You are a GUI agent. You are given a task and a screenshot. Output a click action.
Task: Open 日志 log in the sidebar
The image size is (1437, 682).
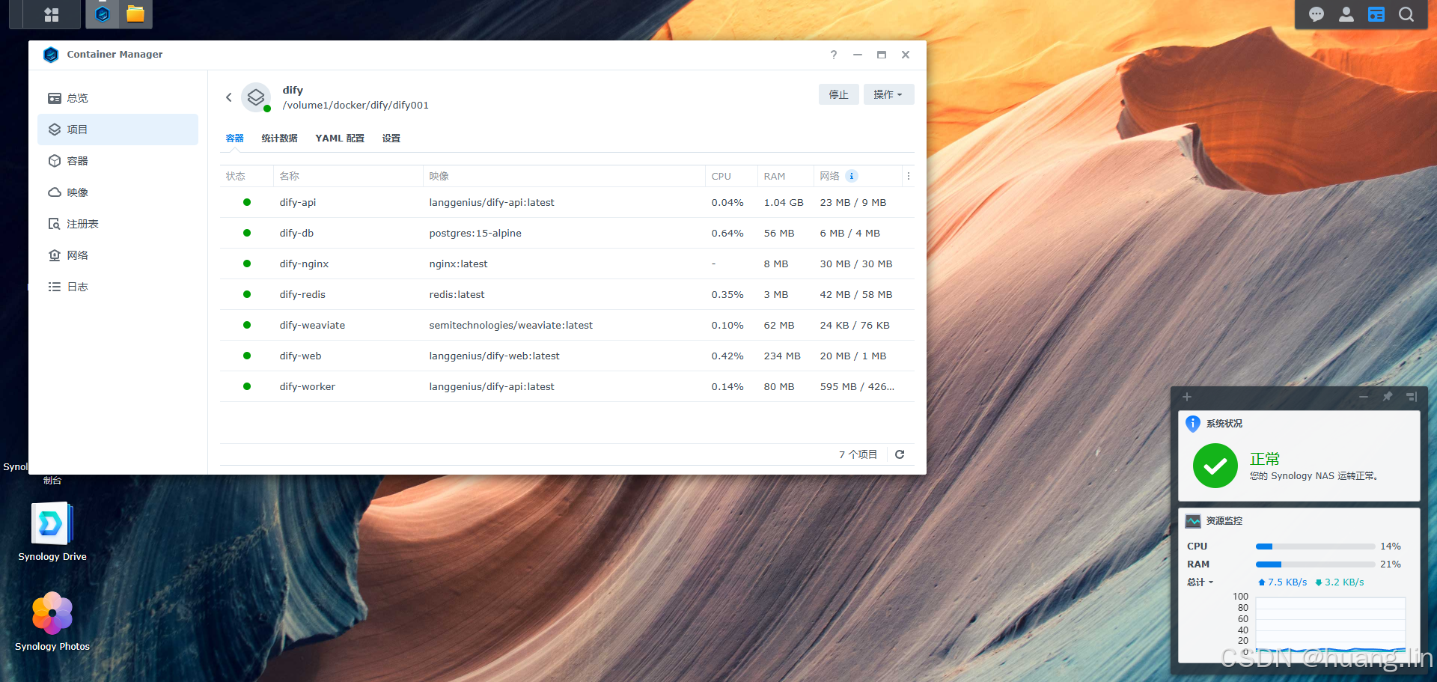[118, 287]
